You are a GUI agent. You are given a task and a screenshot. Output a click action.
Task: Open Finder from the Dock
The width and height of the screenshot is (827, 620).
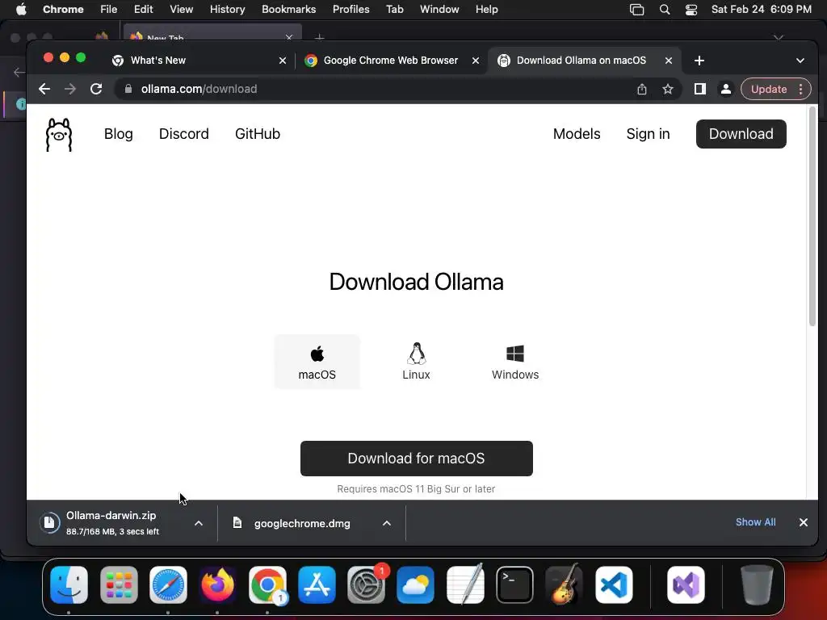point(69,584)
